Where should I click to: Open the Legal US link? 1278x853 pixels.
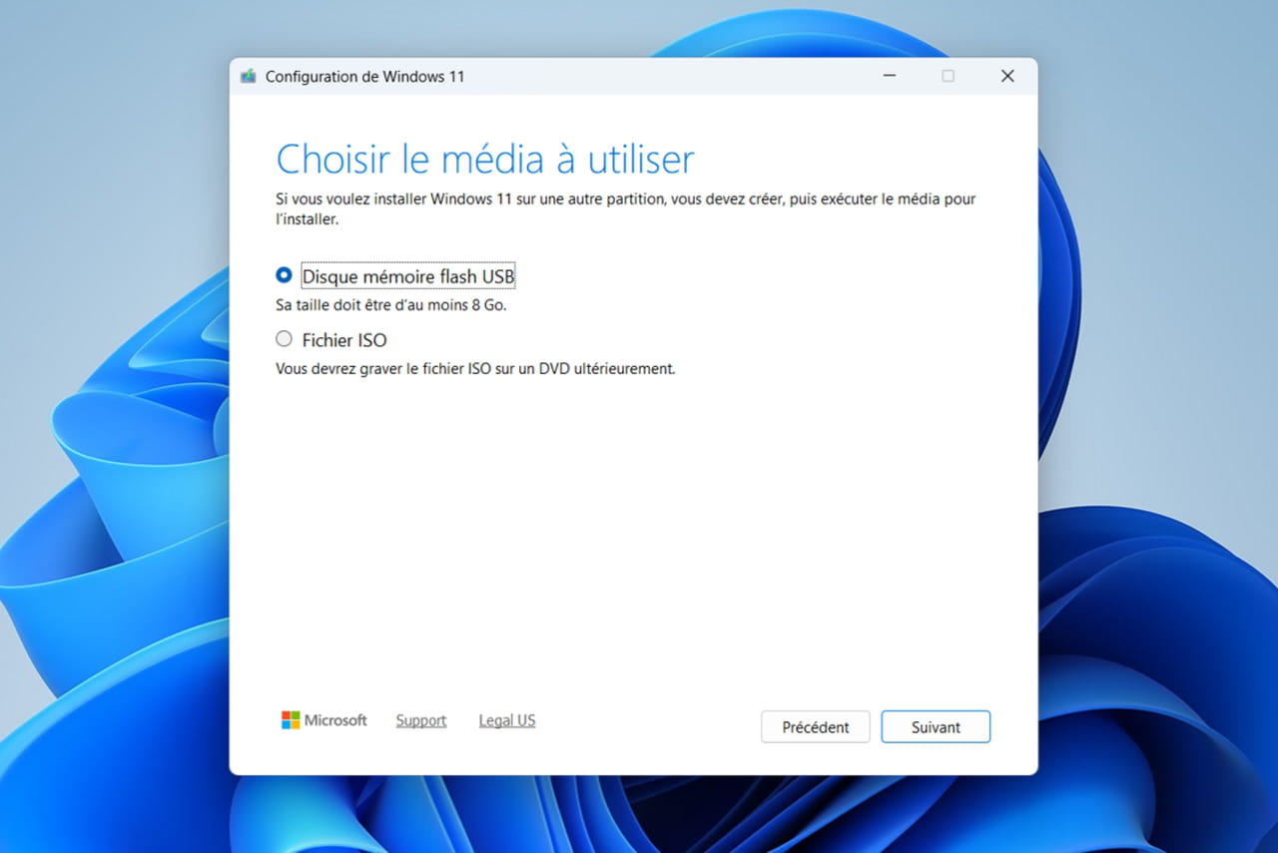click(x=507, y=720)
